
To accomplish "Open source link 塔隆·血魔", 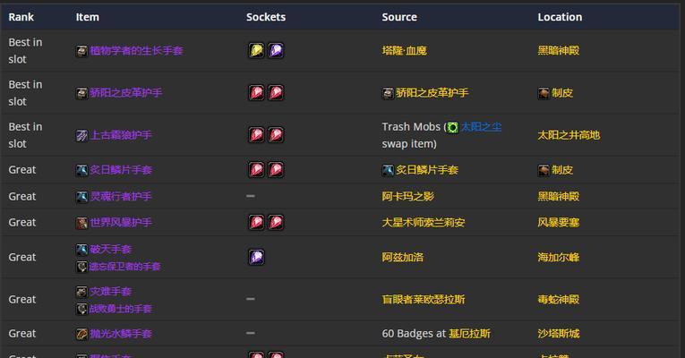I will 404,51.
